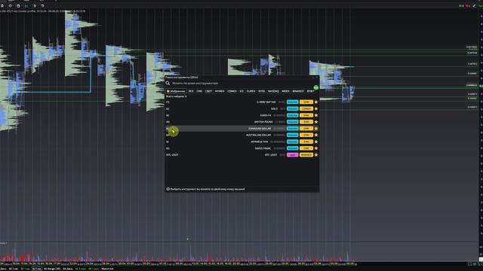Viewport: 483px width, 271px height.
Task: Toggle favorite star for EURO FX
Action: pos(316,115)
